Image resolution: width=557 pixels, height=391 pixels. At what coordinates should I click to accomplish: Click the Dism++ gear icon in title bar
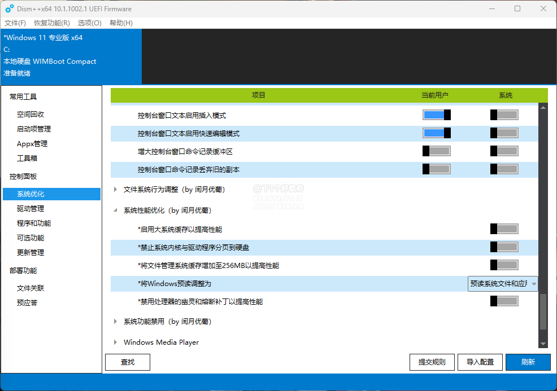coord(10,8)
